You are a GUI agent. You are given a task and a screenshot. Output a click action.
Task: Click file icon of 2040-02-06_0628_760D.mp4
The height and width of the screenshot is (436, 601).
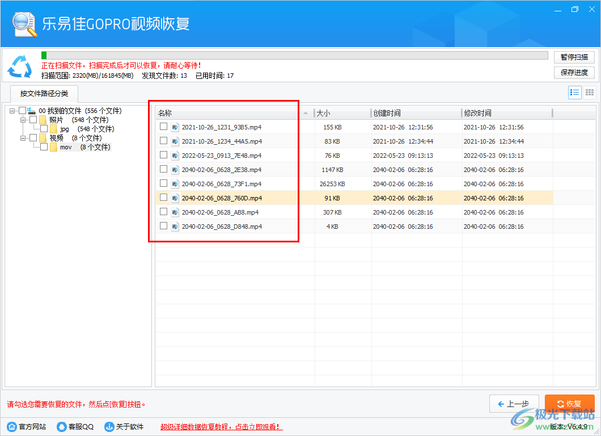pos(175,198)
